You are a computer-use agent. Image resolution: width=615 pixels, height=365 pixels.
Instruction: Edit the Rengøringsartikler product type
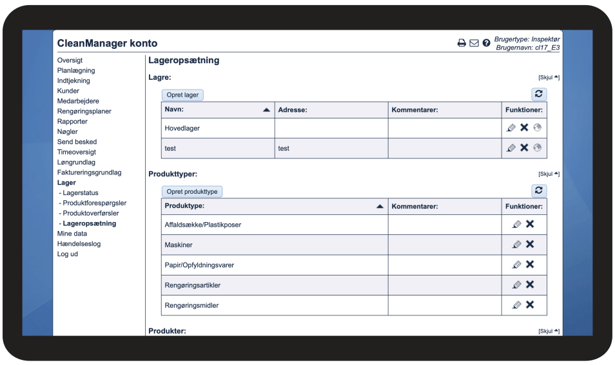[x=517, y=285]
